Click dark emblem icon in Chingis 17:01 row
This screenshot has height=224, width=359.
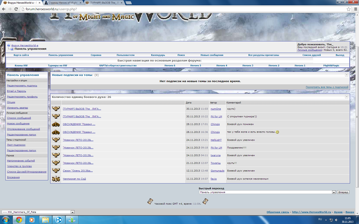click(x=56, y=124)
